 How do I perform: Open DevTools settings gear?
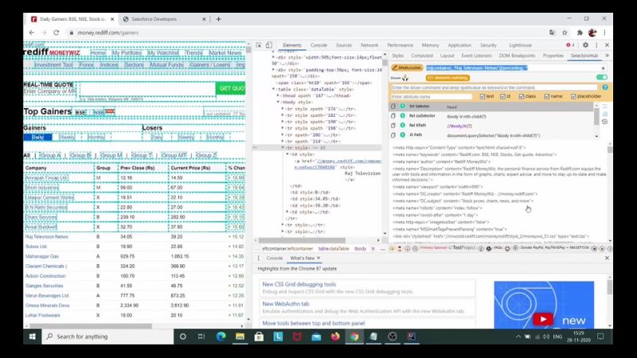[585, 45]
